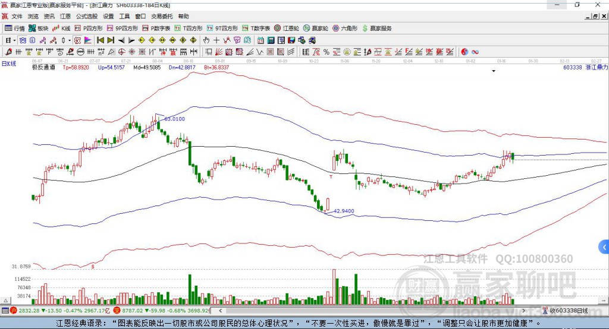The height and width of the screenshot is (329, 609).
Task: Open the 公式选股 menu
Action: pyautogui.click(x=87, y=16)
